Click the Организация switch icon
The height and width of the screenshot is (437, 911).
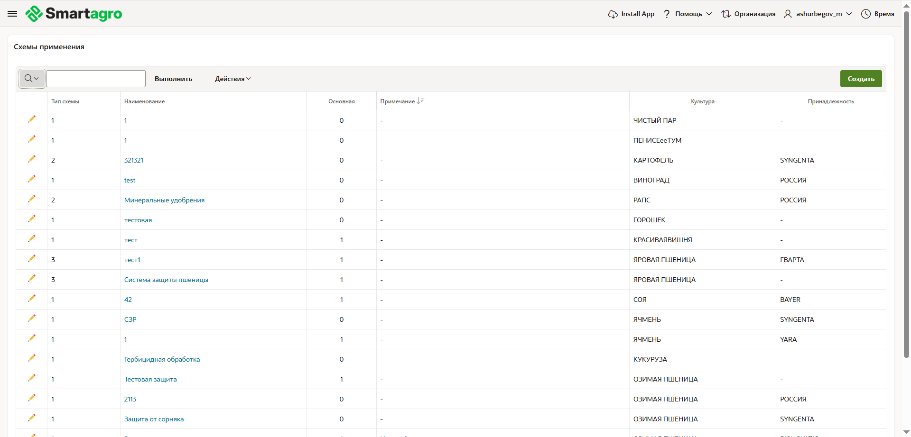click(725, 14)
